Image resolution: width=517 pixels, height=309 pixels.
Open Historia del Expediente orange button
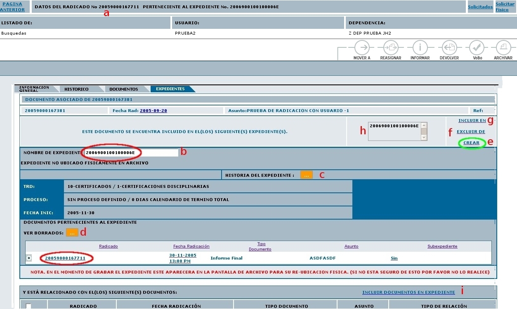(306, 175)
